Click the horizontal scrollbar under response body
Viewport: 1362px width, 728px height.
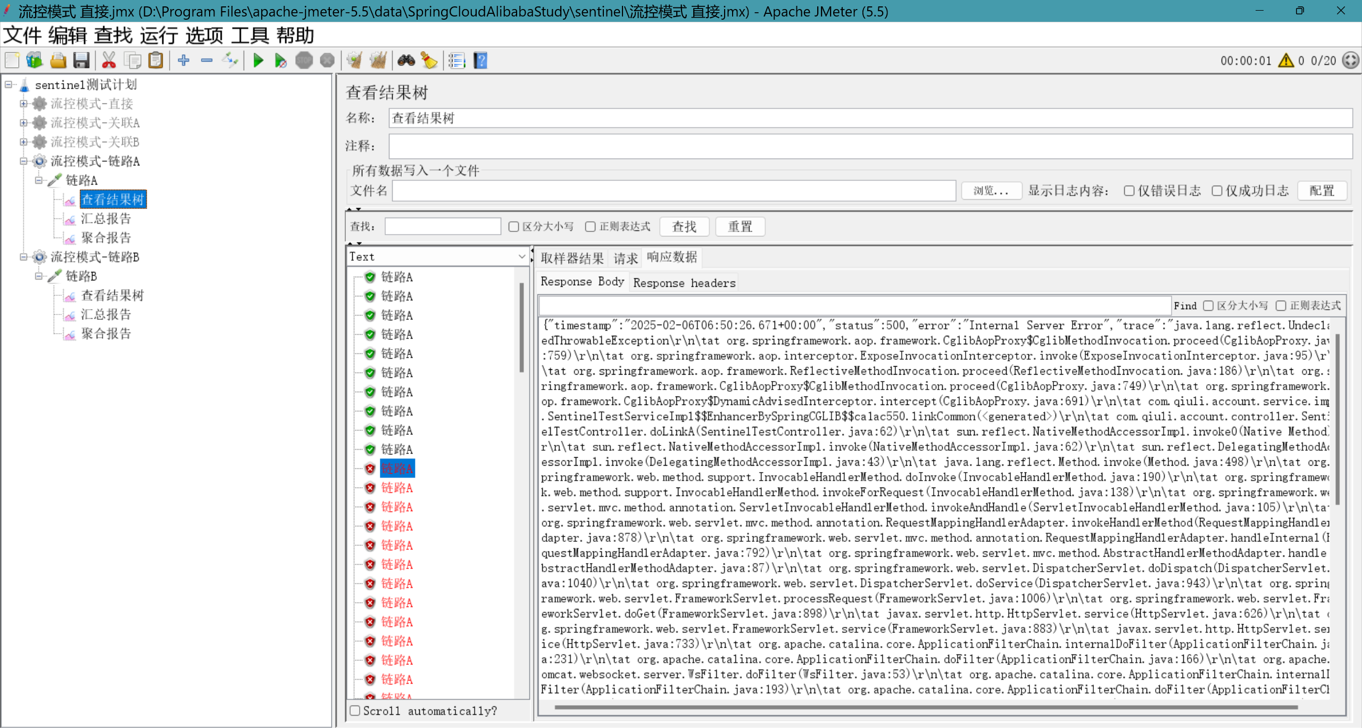click(x=926, y=707)
